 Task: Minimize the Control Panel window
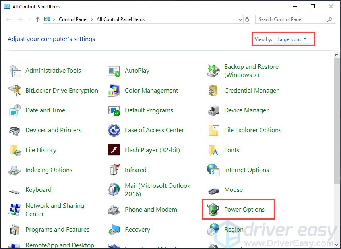pyautogui.click(x=295, y=6)
